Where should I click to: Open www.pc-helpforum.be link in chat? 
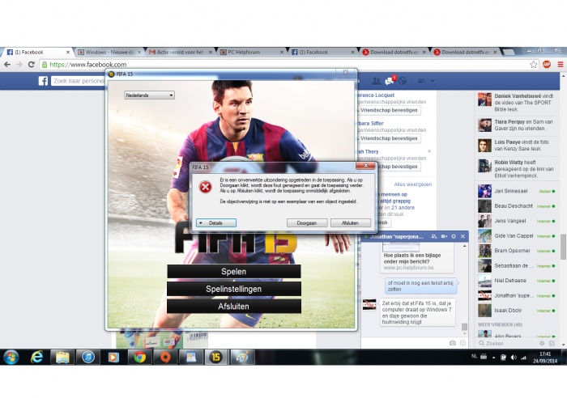coord(408,268)
